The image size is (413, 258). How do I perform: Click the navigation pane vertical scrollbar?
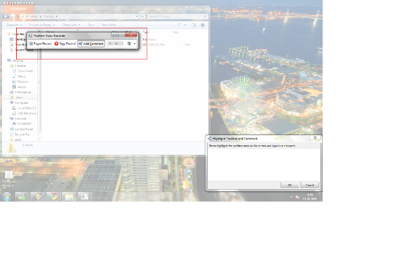coord(40,85)
